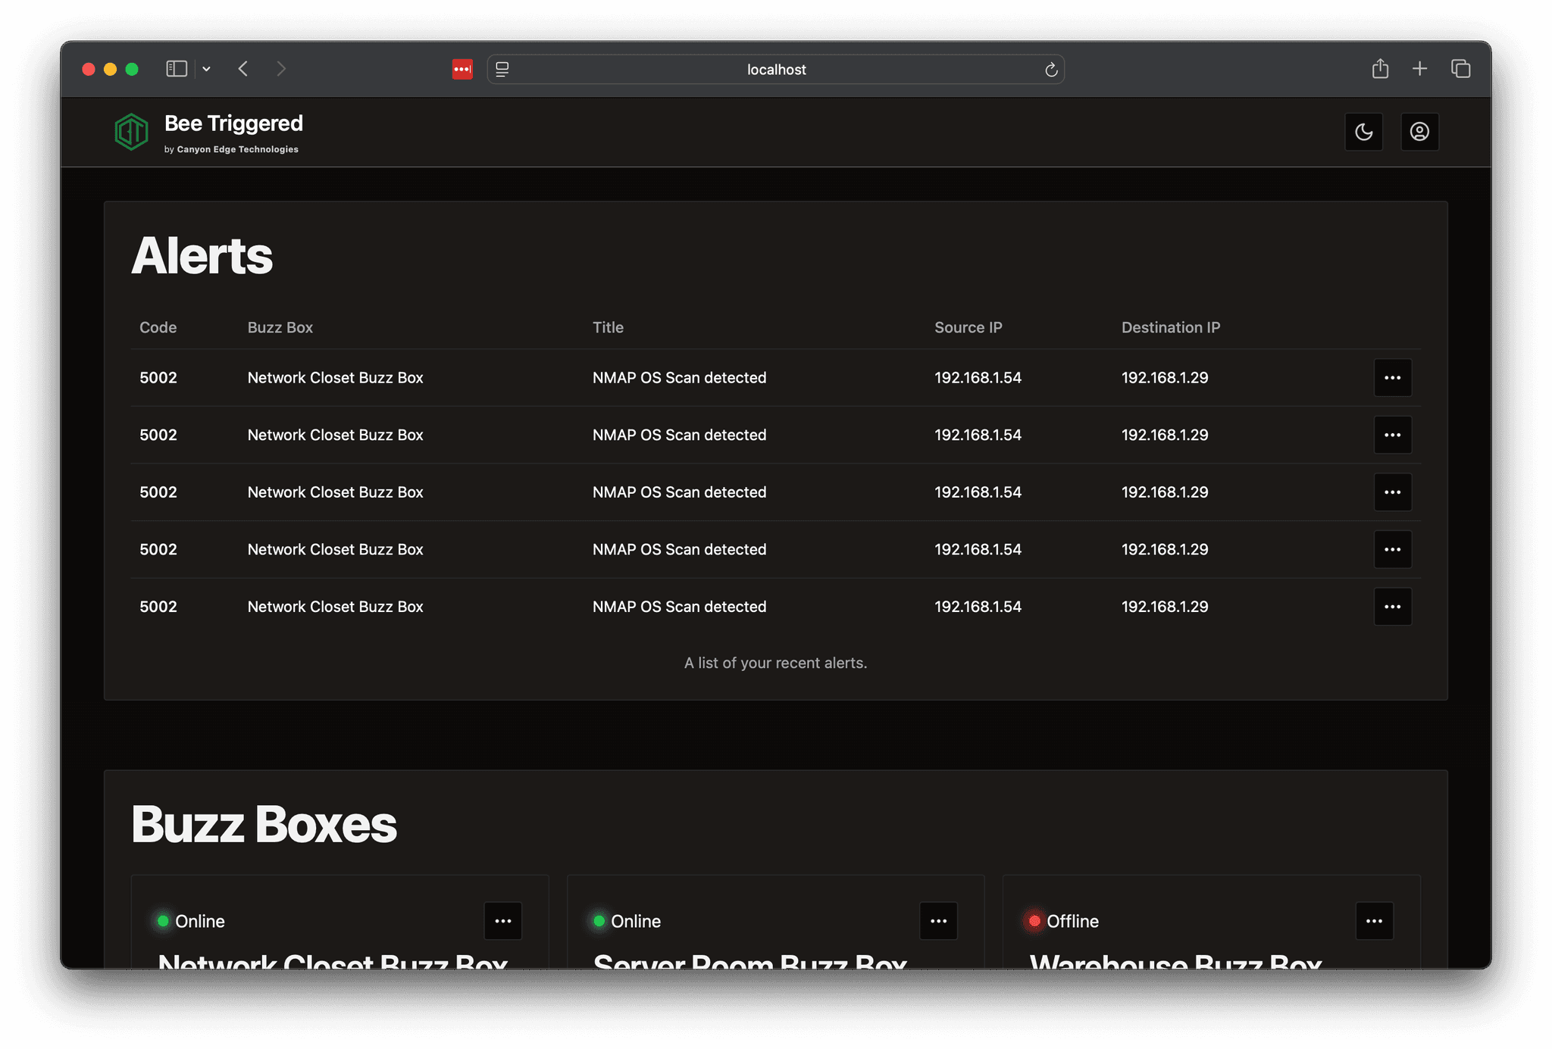
Task: Go forward to the next page
Action: point(281,69)
